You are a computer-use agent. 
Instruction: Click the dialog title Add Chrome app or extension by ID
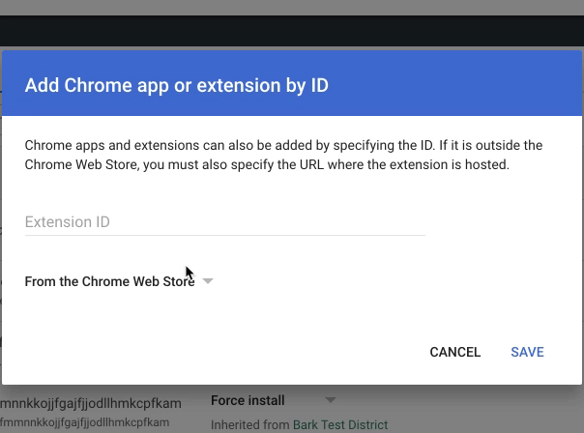pyautogui.click(x=177, y=85)
